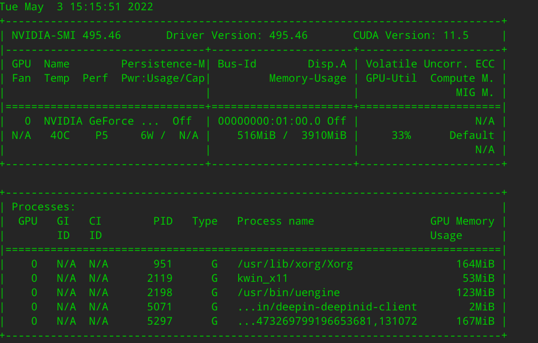Click the 164MiB memory value
The width and height of the screenshot is (538, 343).
(475, 264)
